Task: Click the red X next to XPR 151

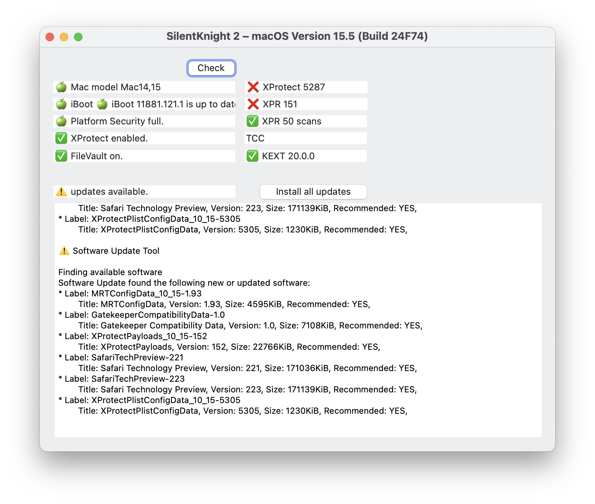Action: [253, 104]
